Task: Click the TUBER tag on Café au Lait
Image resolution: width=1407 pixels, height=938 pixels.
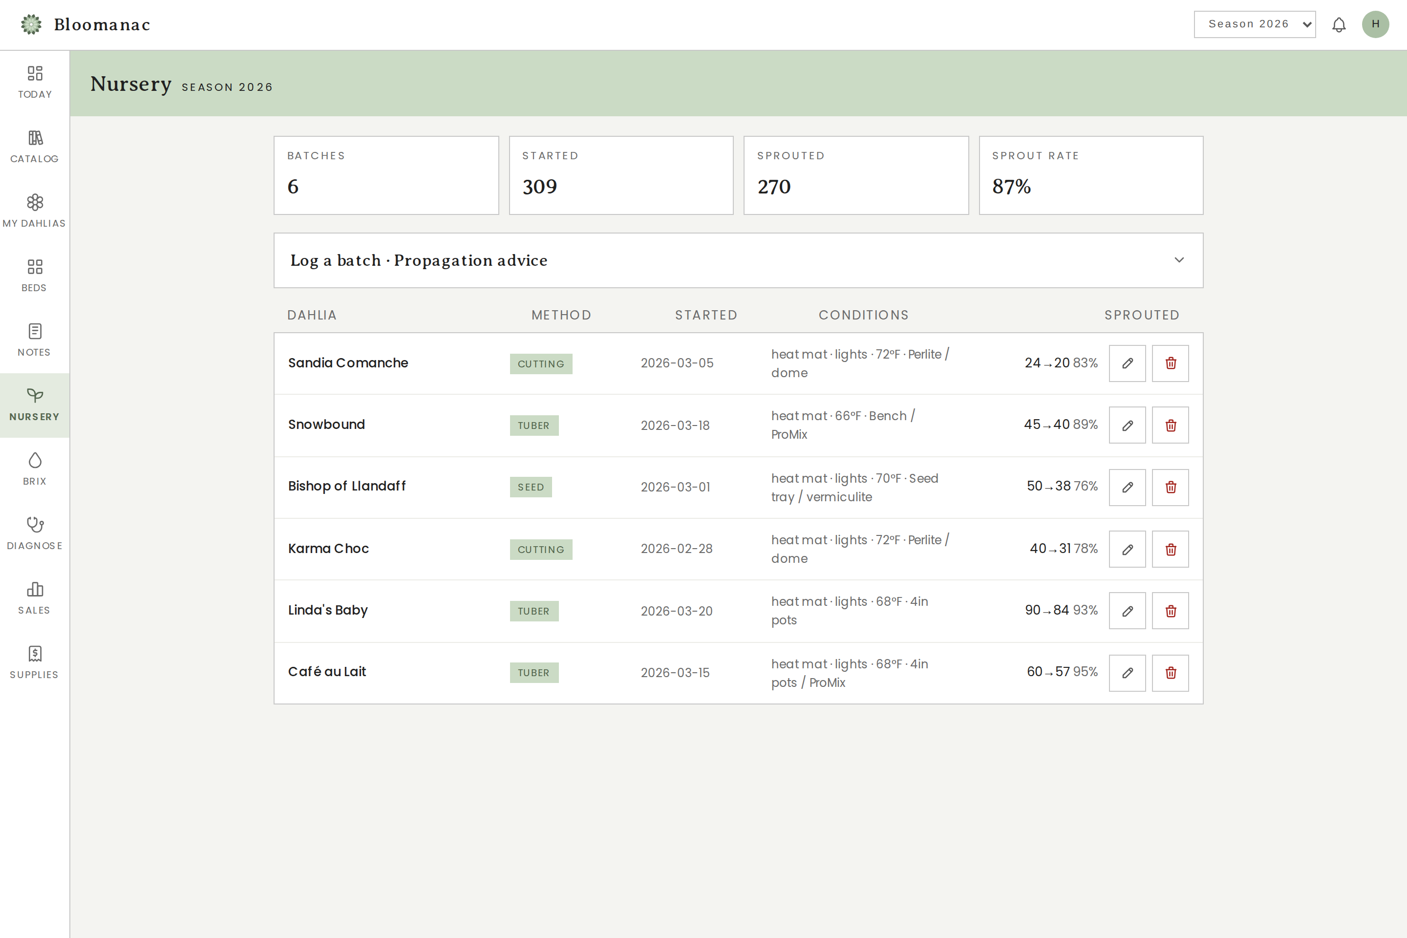Action: 533,672
